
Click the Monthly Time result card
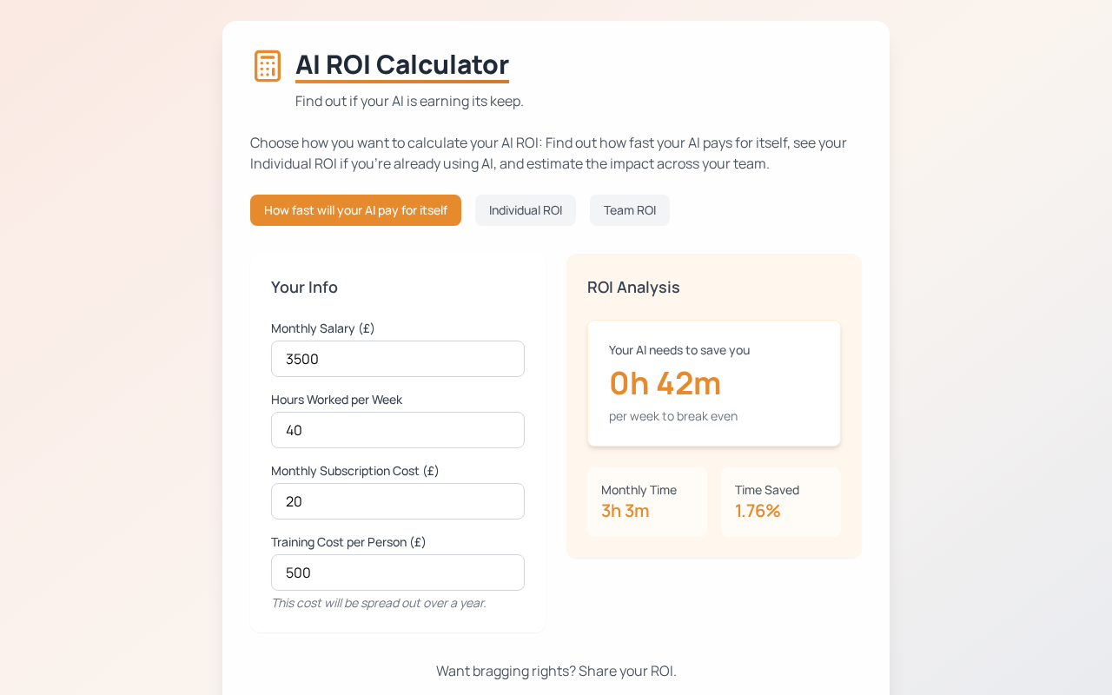click(x=647, y=501)
